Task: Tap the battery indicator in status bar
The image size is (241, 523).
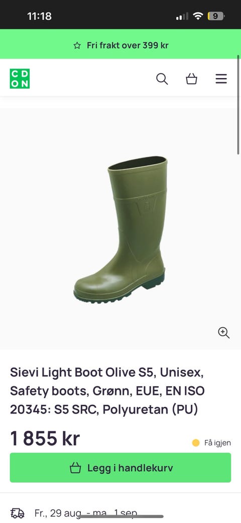Action: tap(216, 16)
